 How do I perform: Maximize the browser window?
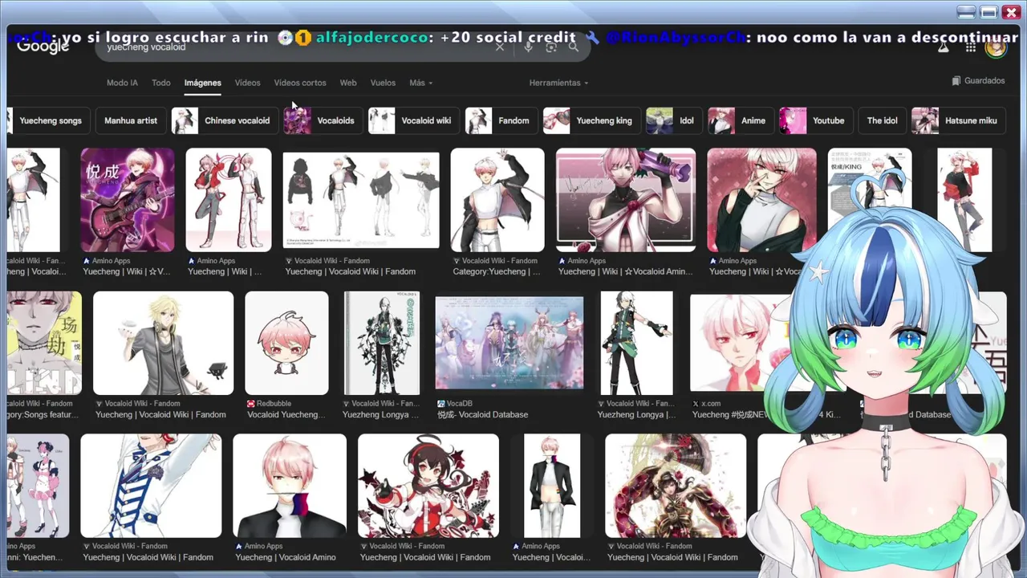coord(988,12)
